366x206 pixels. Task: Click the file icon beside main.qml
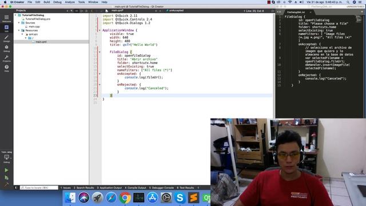click(107, 11)
